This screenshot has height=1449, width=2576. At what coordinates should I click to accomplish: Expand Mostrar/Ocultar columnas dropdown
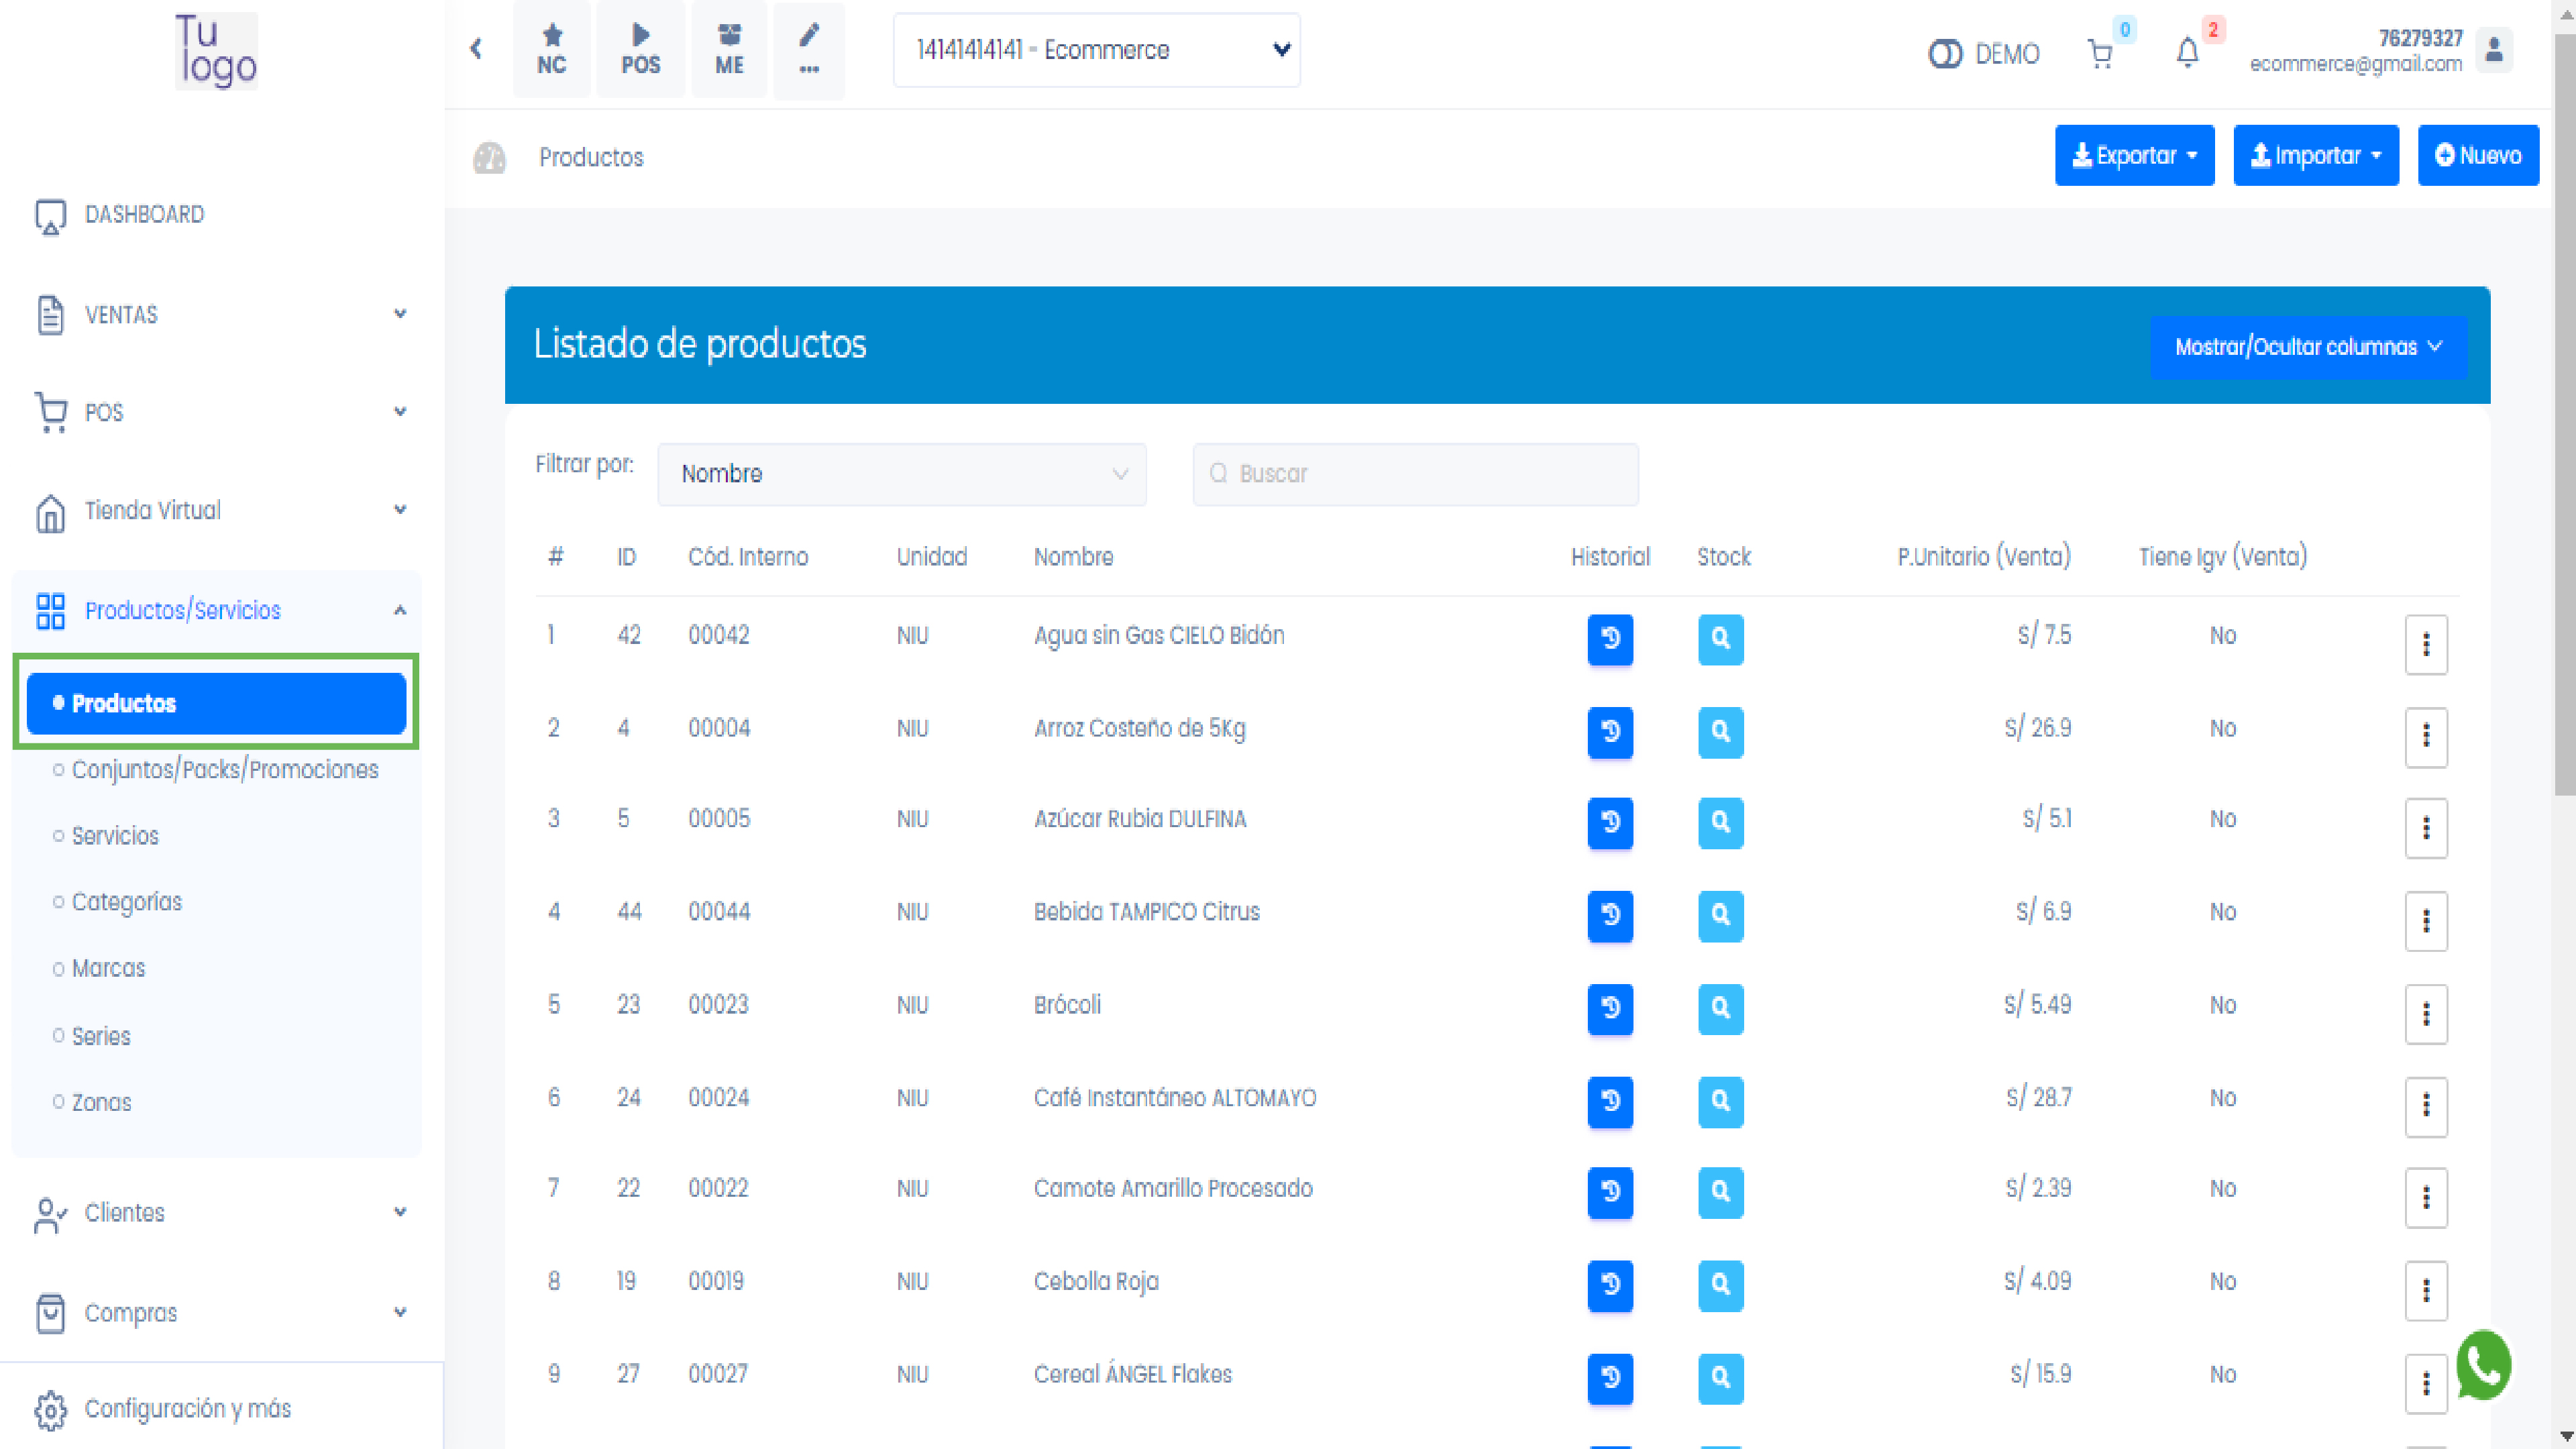click(x=2307, y=347)
